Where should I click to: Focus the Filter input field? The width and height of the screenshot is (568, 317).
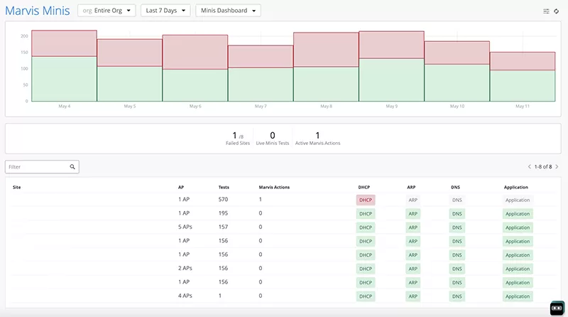tap(42, 167)
